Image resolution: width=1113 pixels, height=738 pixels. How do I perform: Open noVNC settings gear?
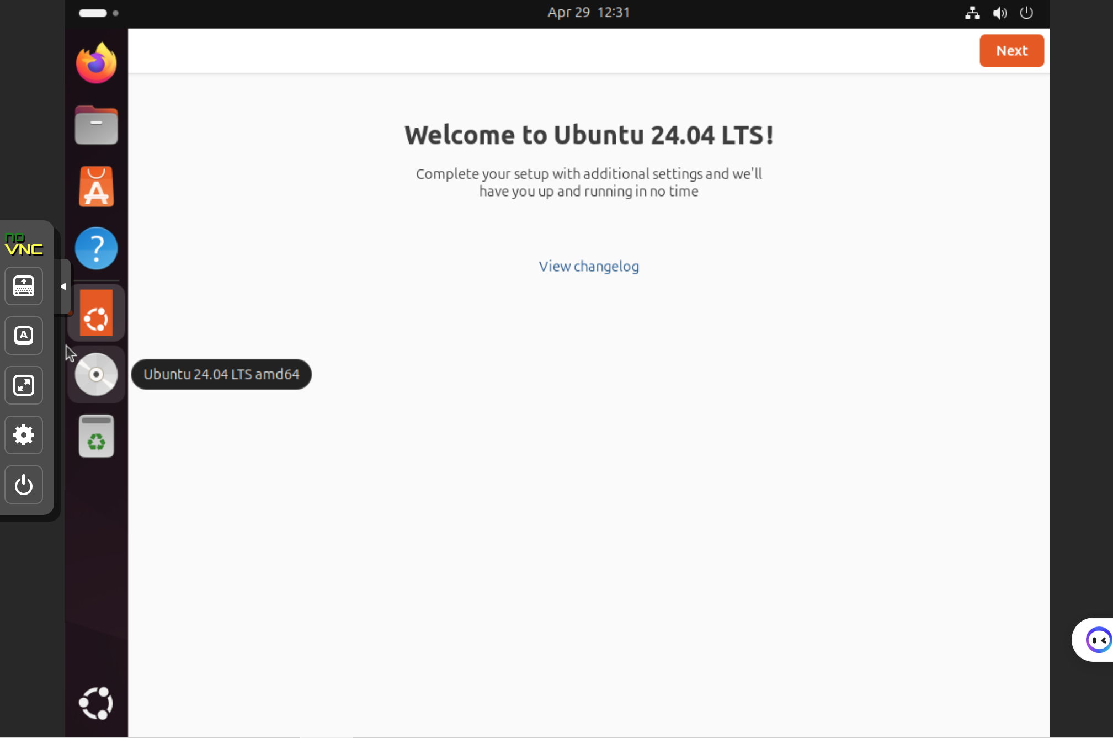[24, 435]
